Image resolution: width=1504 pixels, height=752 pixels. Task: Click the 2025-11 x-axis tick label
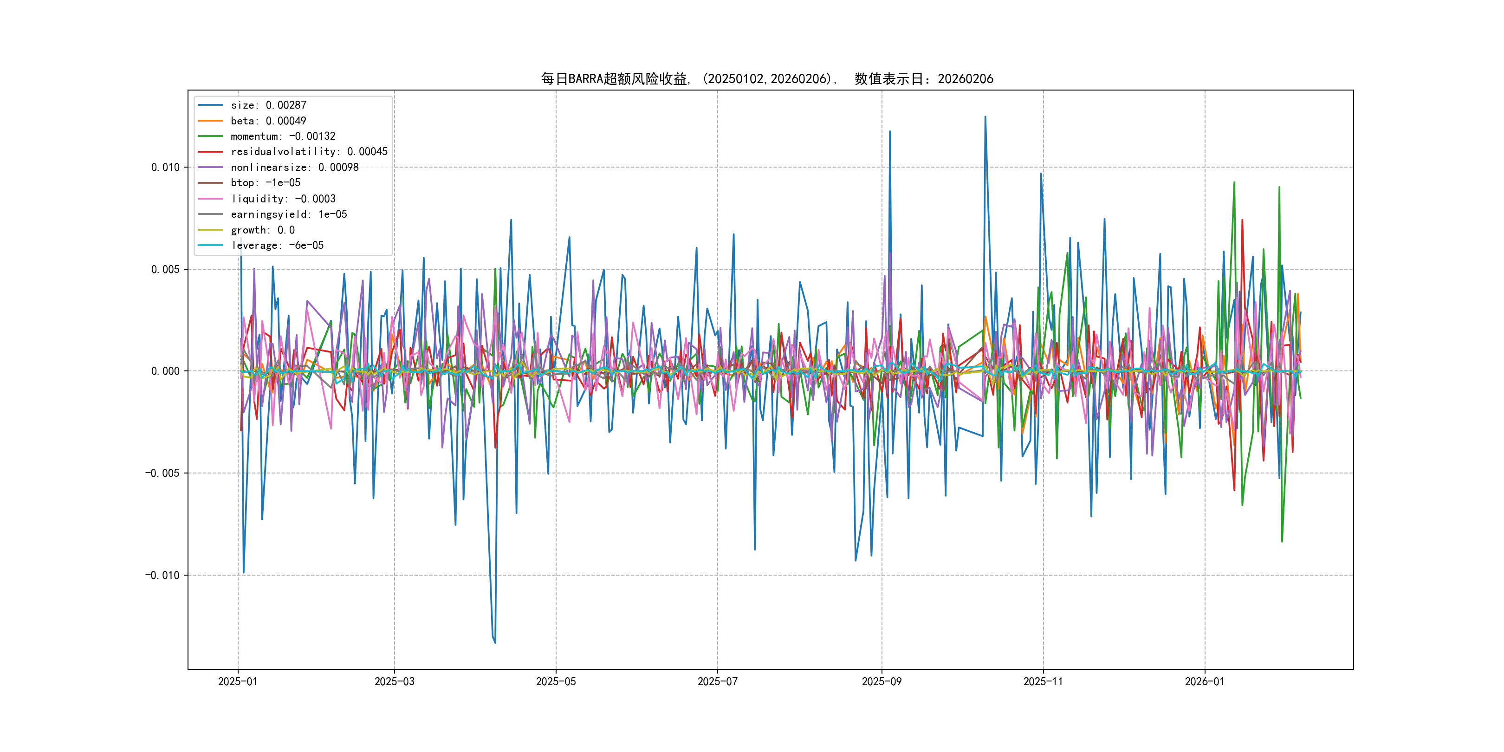click(1044, 681)
